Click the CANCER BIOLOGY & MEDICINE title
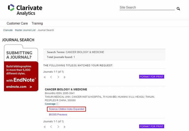Image resolution: width=189 pixels, height=131 pixels. (x=66, y=89)
